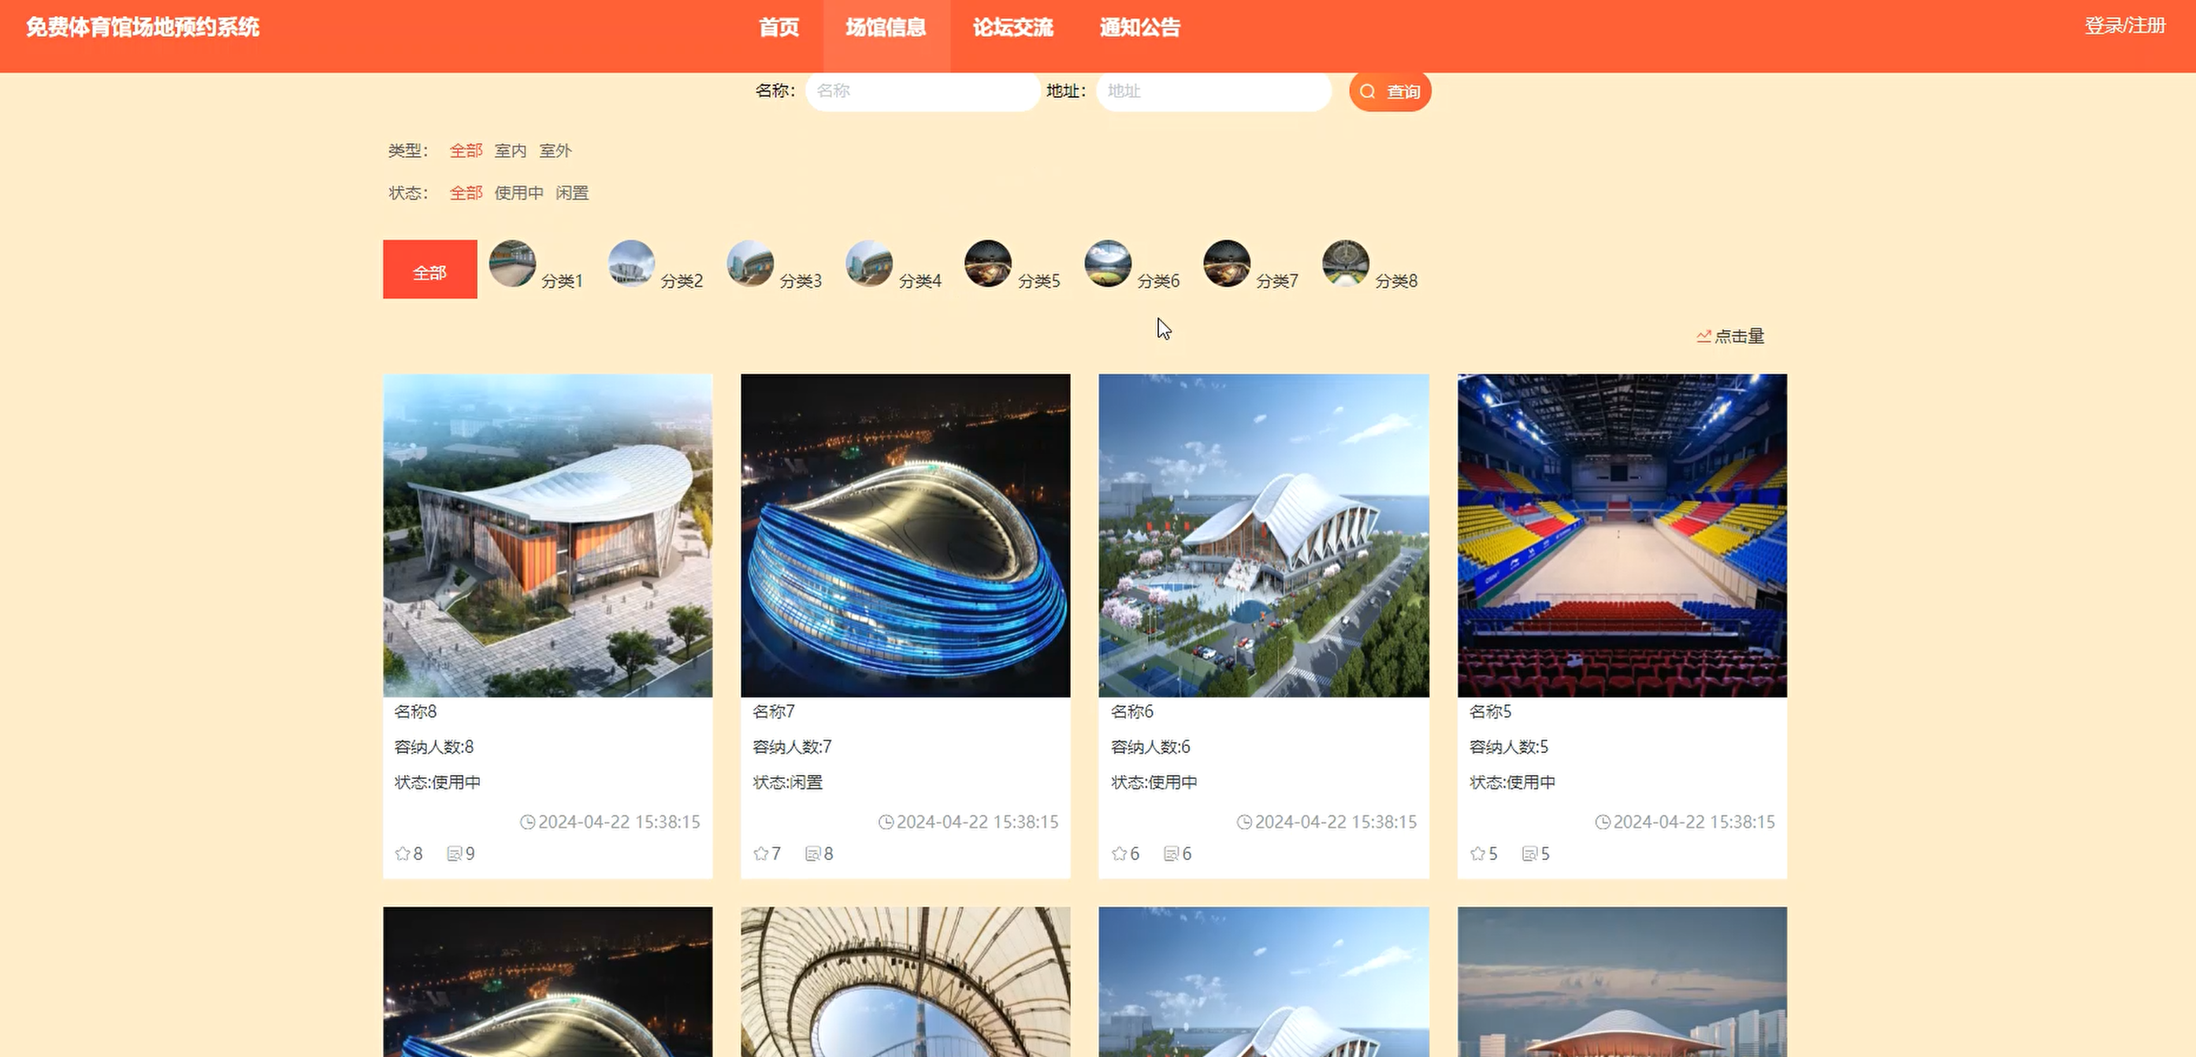2196x1057 pixels.
Task: Focus the 地址 search input field
Action: pyautogui.click(x=1213, y=91)
